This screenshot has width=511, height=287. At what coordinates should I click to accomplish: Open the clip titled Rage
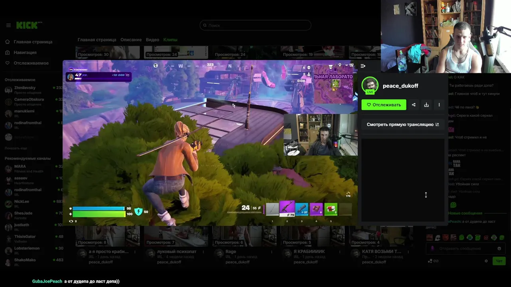[x=231, y=252]
